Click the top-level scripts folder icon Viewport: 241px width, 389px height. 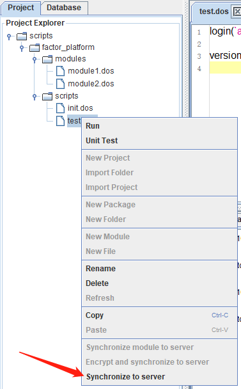click(x=22, y=36)
